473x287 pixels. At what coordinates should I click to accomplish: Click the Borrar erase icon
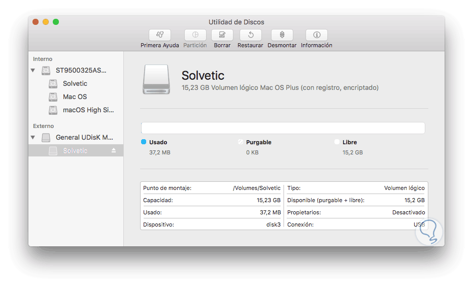(x=222, y=35)
